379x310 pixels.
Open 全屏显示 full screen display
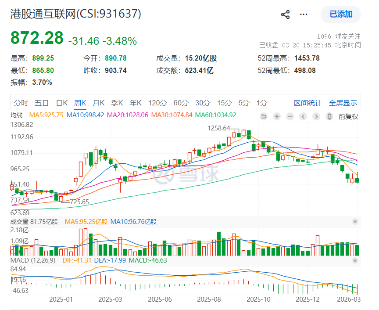(343, 102)
